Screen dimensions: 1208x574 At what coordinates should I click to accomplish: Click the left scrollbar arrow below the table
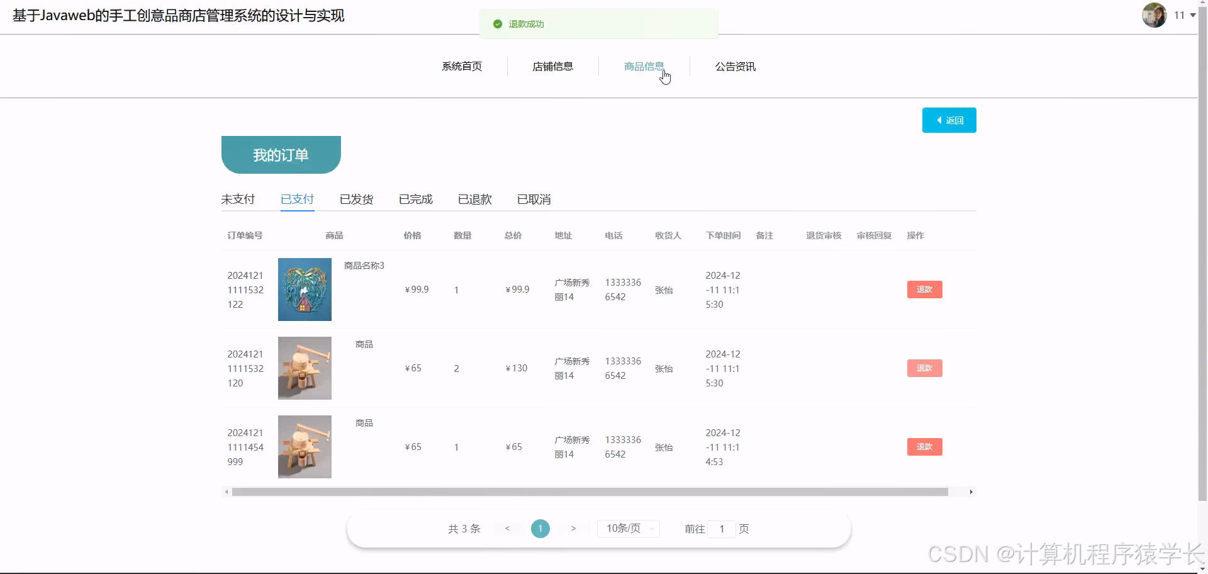[226, 492]
